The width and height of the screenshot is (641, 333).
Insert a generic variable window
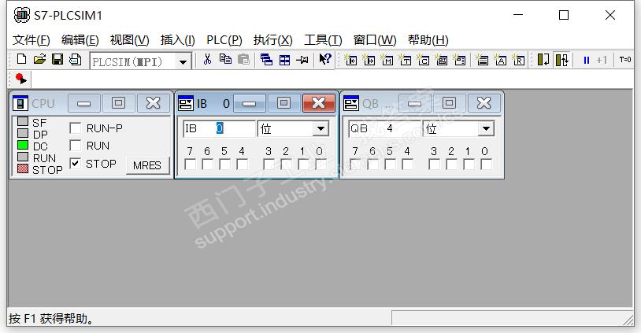(x=441, y=61)
